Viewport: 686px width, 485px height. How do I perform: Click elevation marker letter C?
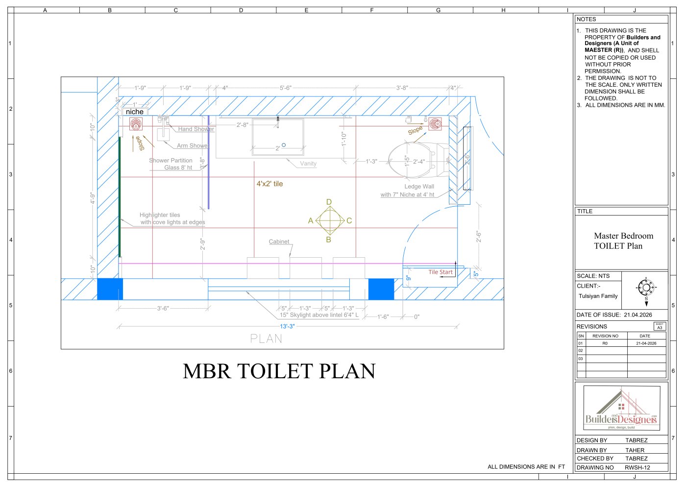tap(349, 221)
